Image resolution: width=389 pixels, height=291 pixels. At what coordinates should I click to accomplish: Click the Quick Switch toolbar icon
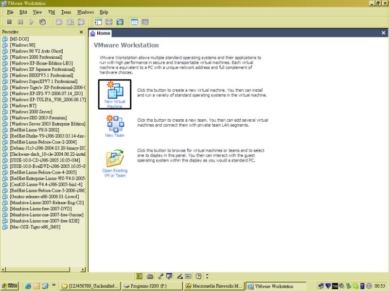tap(109, 22)
